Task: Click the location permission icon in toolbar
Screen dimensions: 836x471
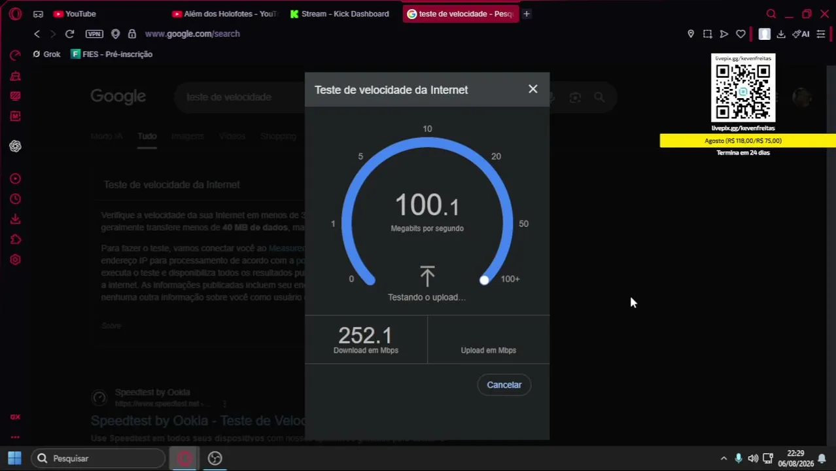Action: tap(691, 34)
